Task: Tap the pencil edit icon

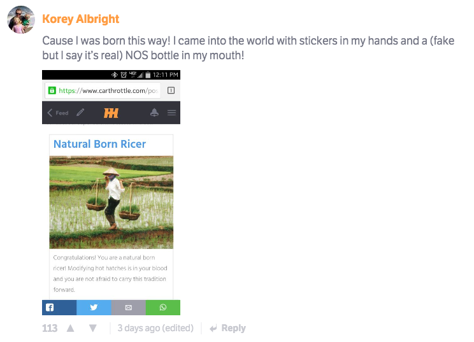Action: coord(80,112)
